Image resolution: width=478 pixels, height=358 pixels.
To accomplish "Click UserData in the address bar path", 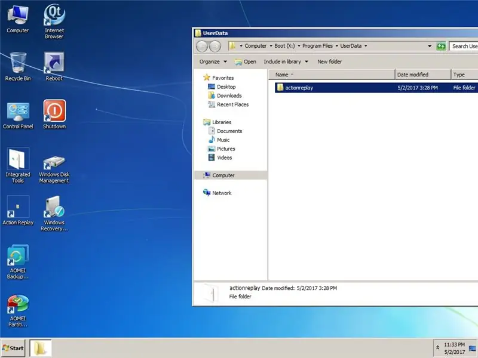I will click(351, 46).
